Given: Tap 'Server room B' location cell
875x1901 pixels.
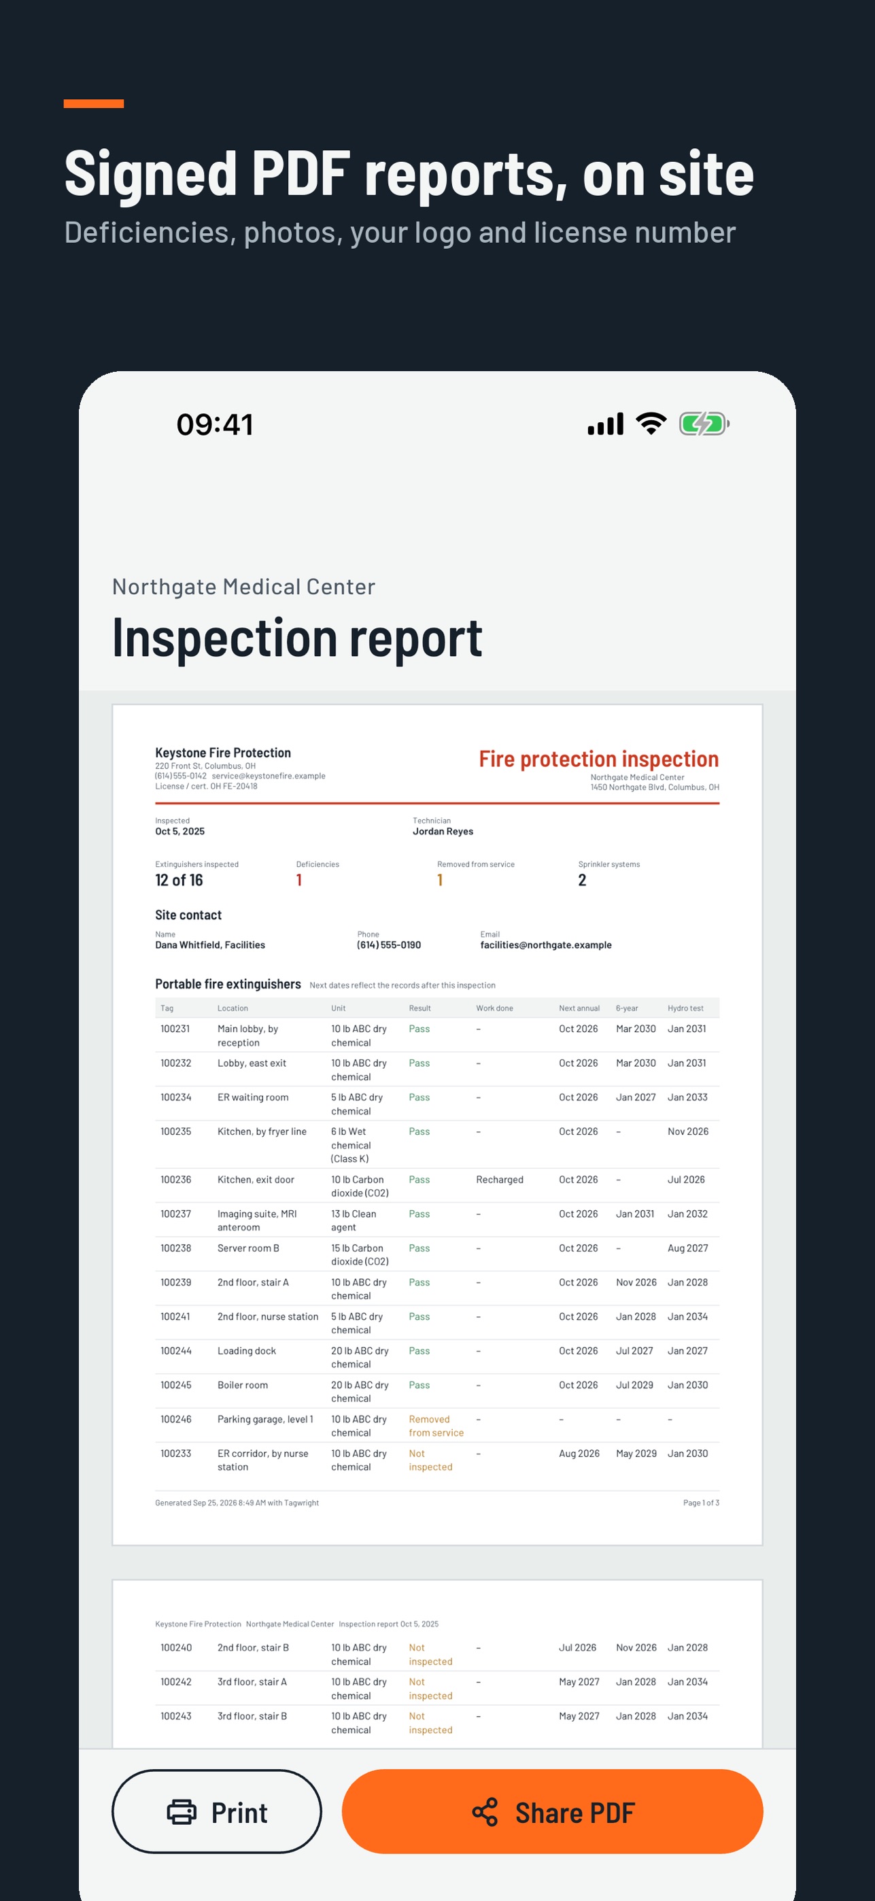Looking at the screenshot, I should point(248,1248).
